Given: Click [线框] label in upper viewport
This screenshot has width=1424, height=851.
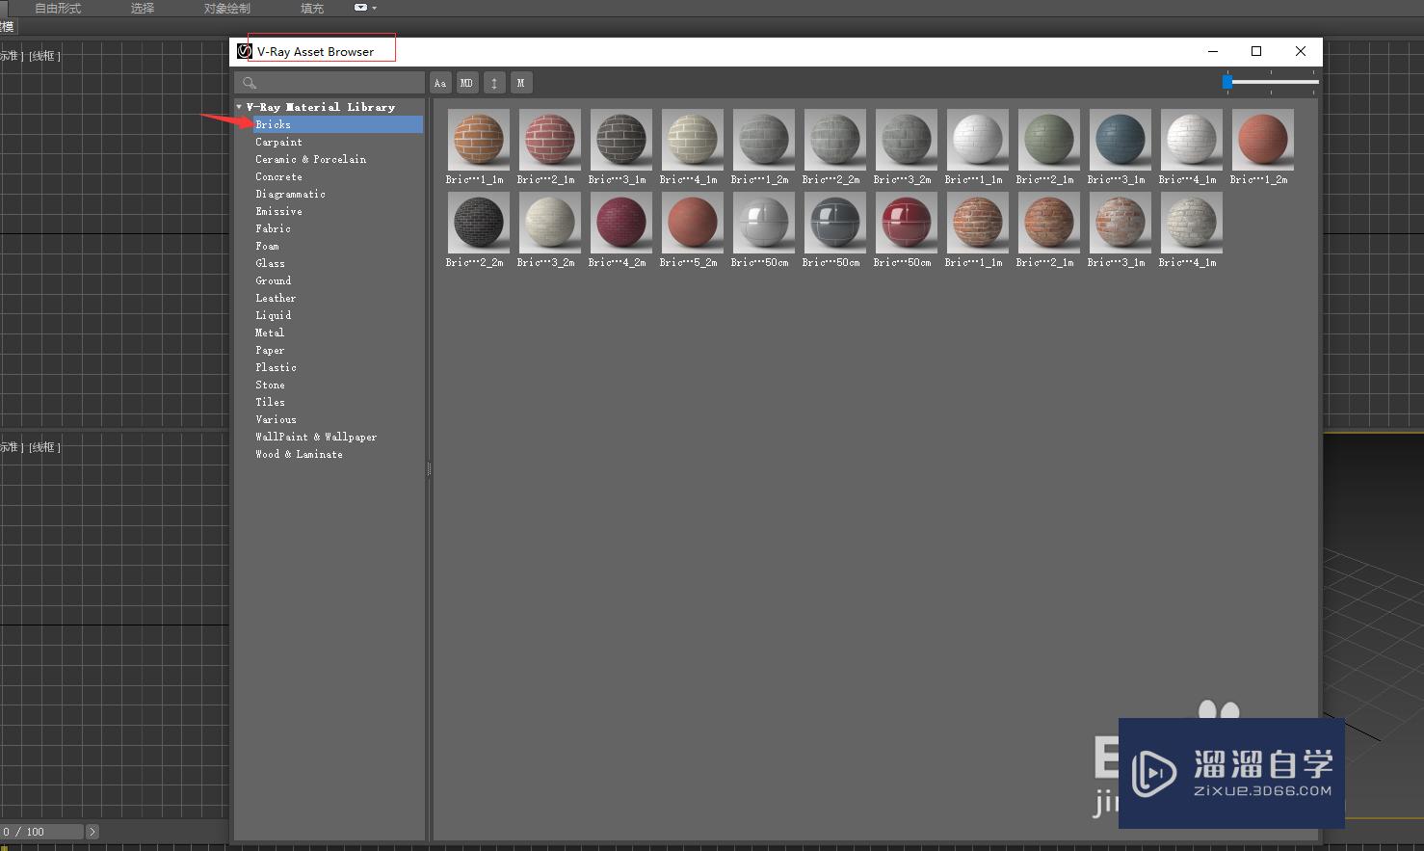Looking at the screenshot, I should [44, 56].
